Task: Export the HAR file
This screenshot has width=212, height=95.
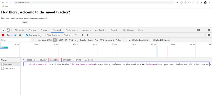Action: (x=87, y=35)
